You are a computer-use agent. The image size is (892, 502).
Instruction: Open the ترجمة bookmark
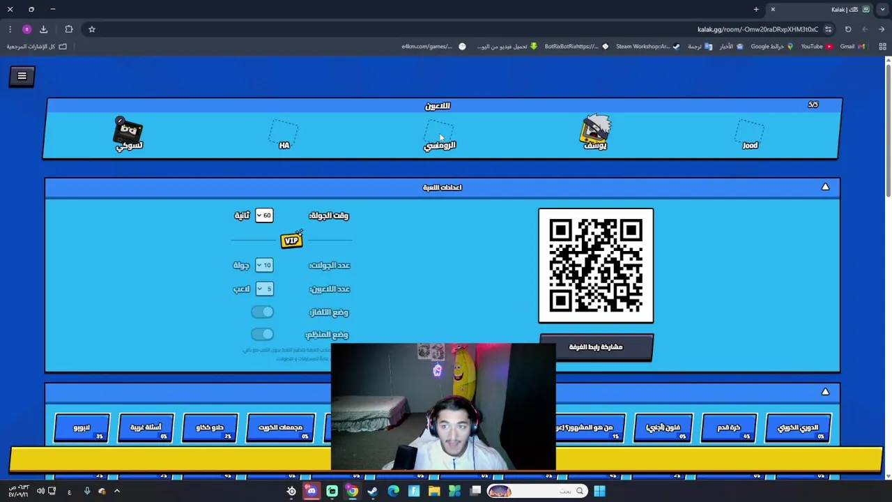tap(700, 47)
